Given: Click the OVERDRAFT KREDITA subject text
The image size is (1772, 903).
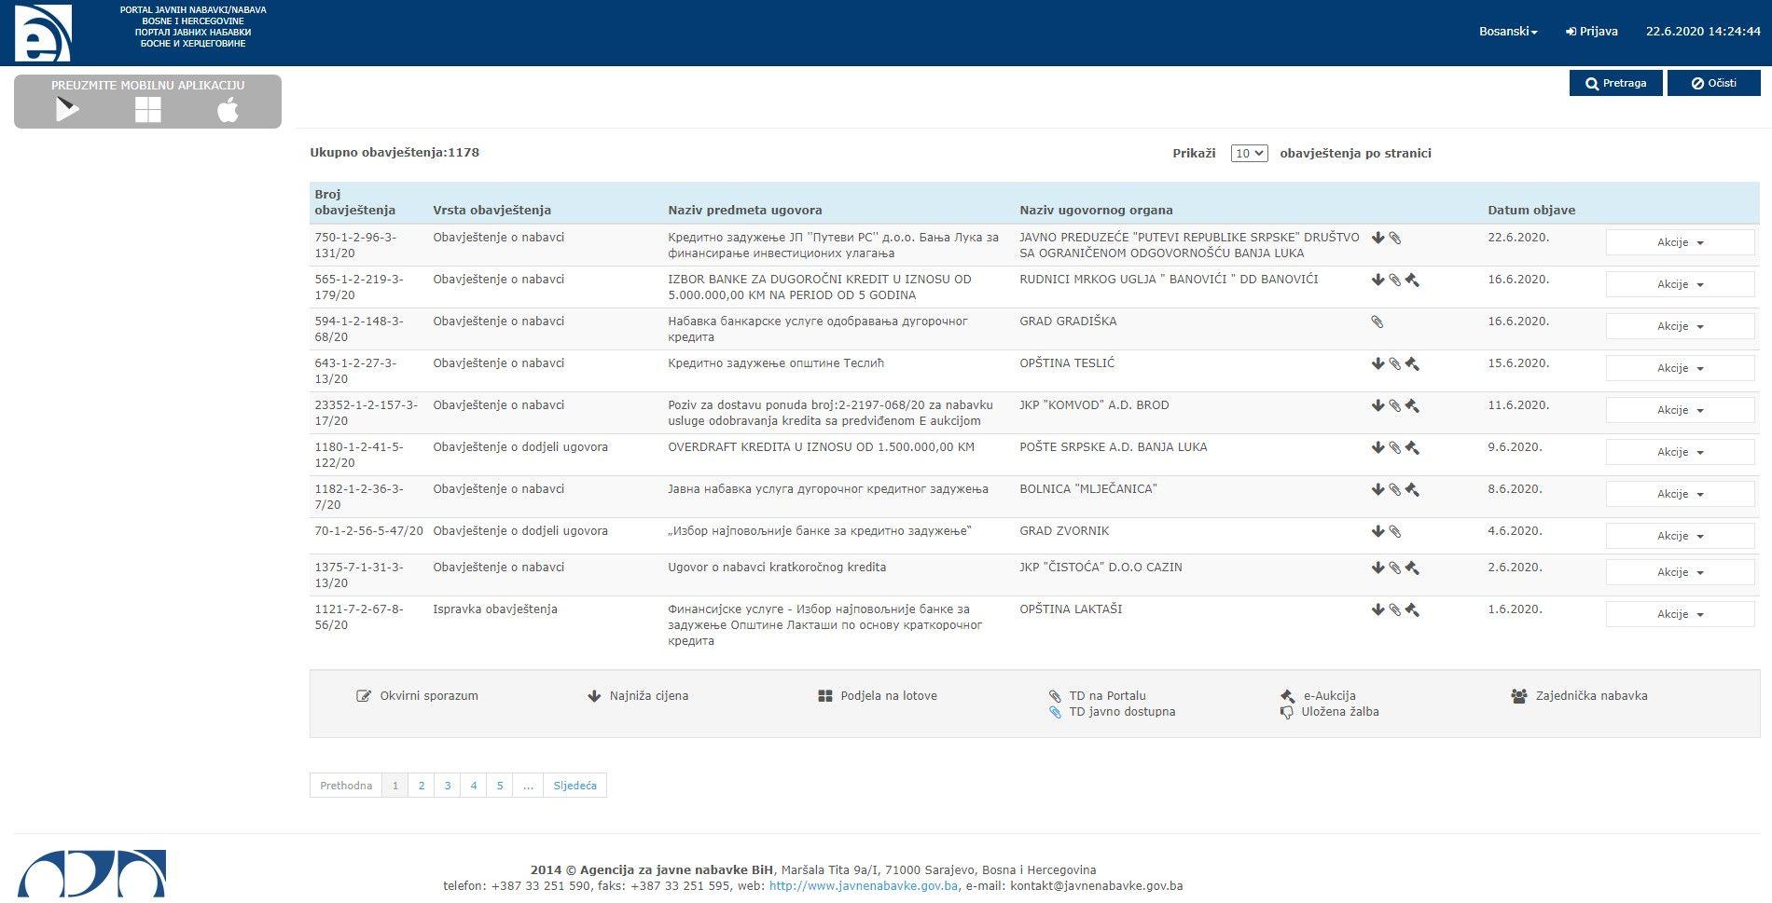Looking at the screenshot, I should (821, 447).
